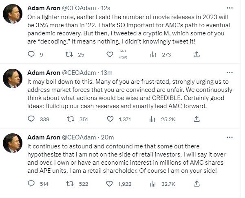Click Adam Aron's avatar on the 20m tweet

click(x=13, y=143)
